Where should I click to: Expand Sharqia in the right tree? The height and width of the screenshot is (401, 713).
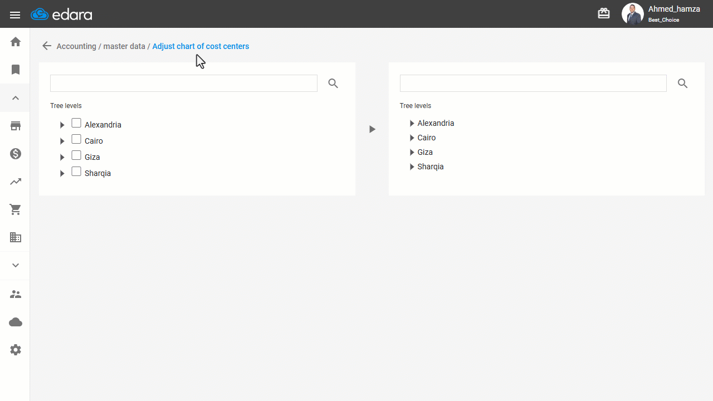click(x=412, y=167)
